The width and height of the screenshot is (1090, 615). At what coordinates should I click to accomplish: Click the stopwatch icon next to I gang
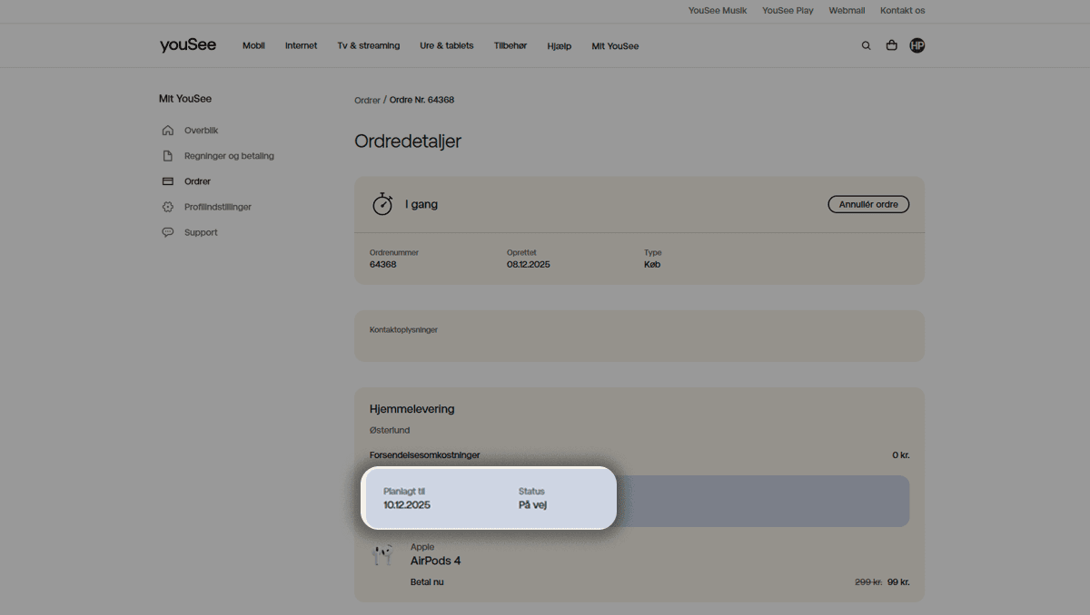coord(382,203)
